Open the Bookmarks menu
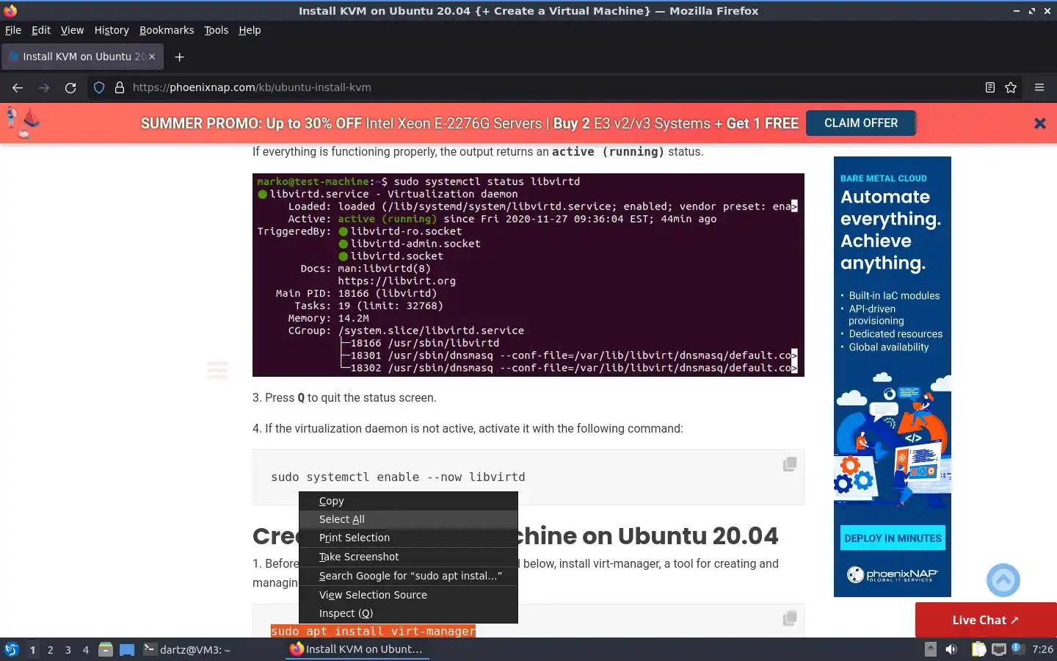The width and height of the screenshot is (1057, 661). pyautogui.click(x=167, y=30)
